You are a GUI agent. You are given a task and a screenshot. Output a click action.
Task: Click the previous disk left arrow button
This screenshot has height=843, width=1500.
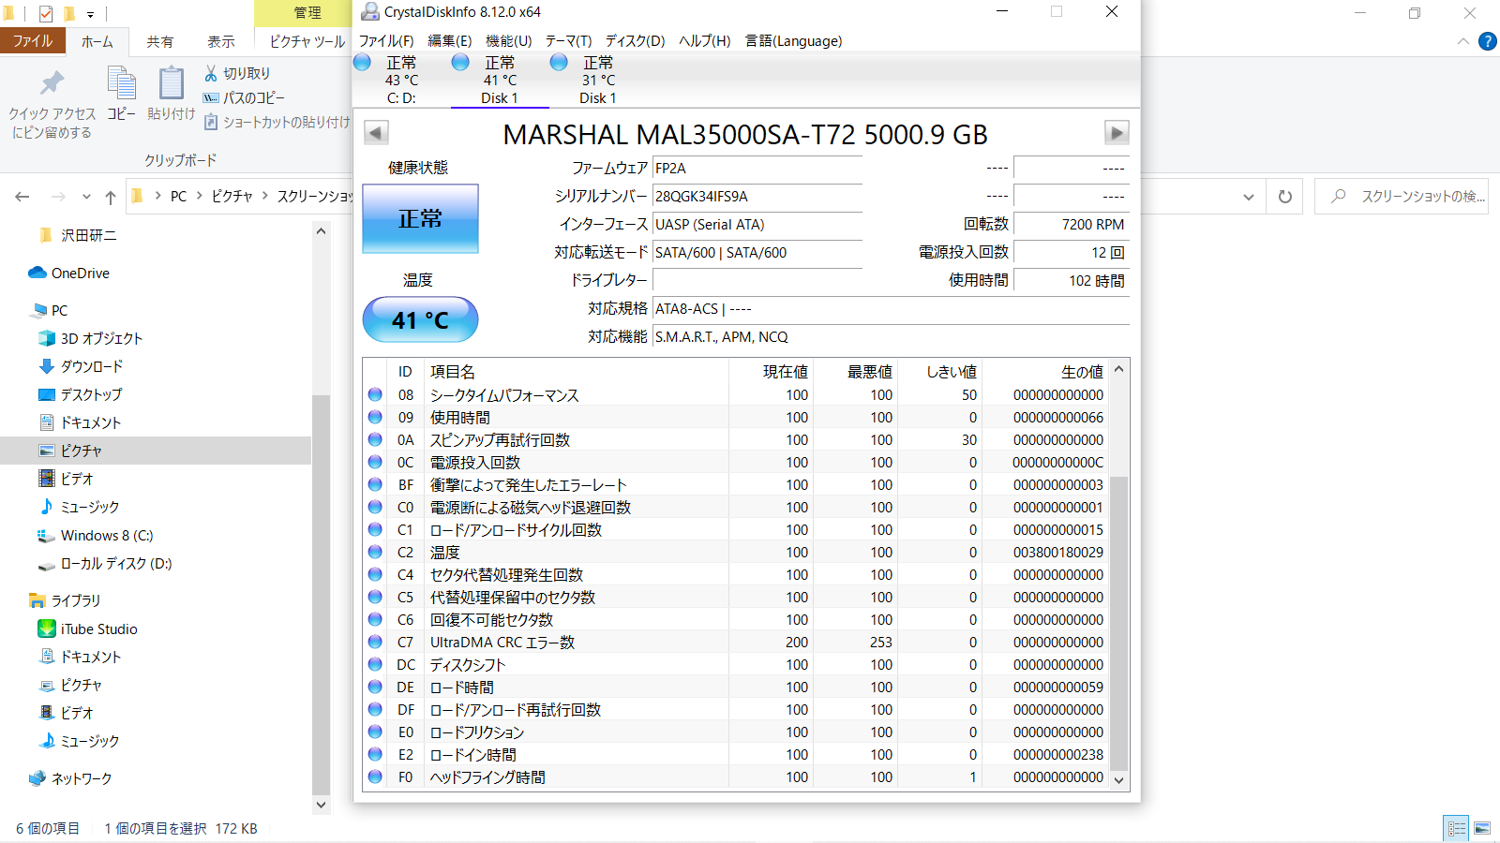[x=376, y=133]
